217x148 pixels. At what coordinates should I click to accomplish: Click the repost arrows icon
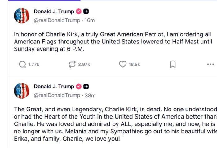[72, 64]
